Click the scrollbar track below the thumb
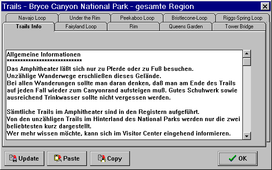 click(246, 99)
